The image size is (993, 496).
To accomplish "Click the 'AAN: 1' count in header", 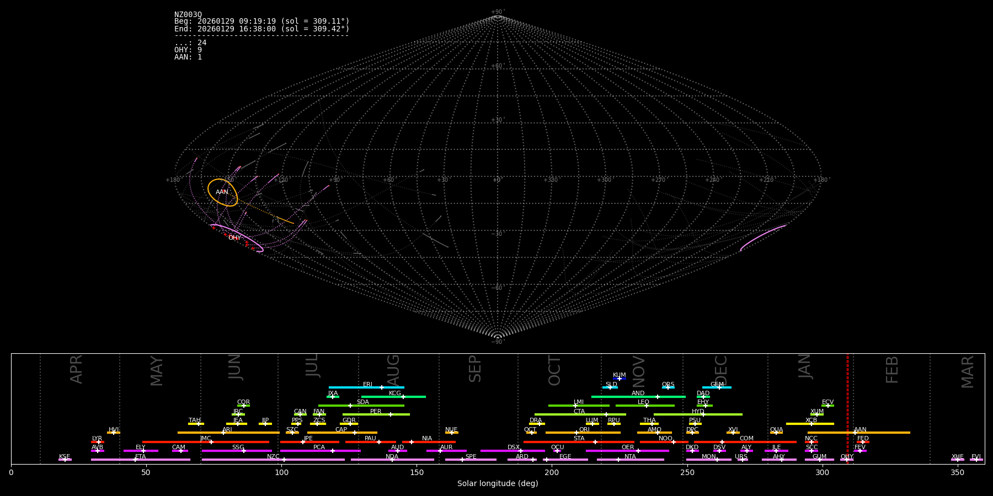I will tap(188, 57).
